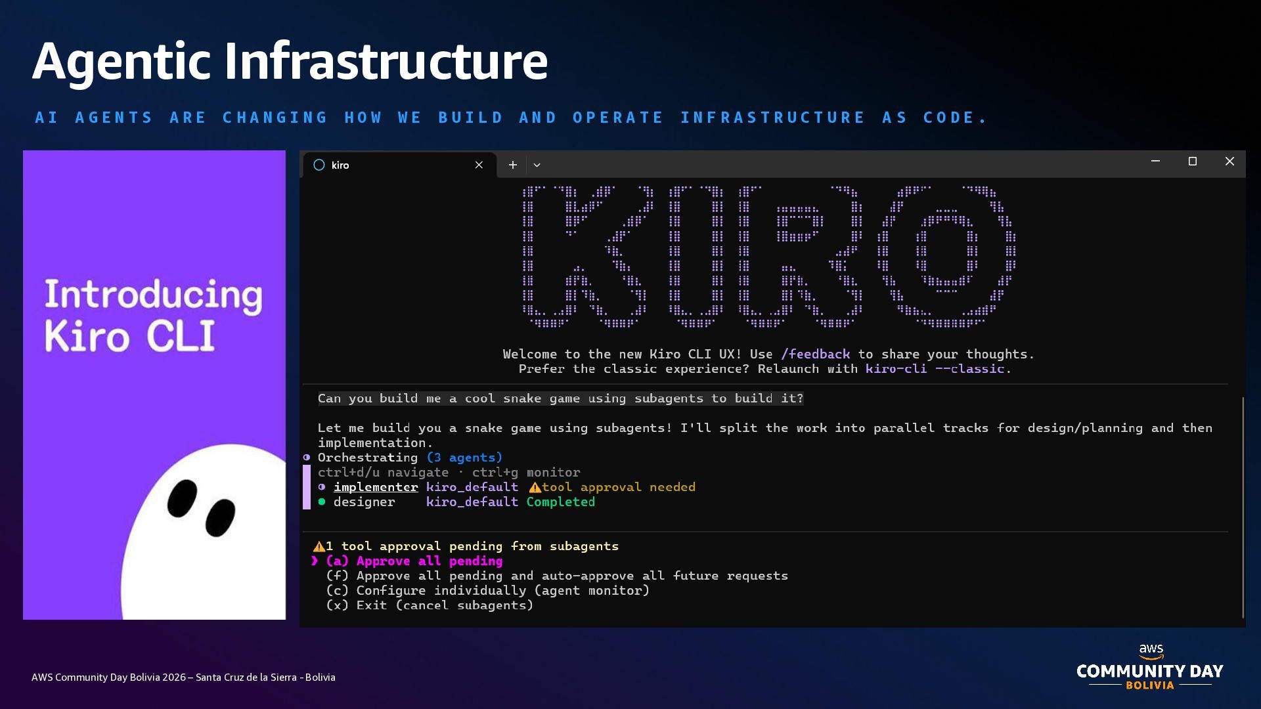1261x709 pixels.
Task: Click kiro_default next to implementer
Action: tap(472, 487)
